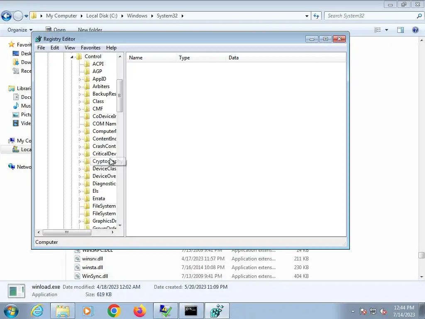Launch Firefox from the taskbar
Viewport: 425px width, 319px height.
click(139, 311)
